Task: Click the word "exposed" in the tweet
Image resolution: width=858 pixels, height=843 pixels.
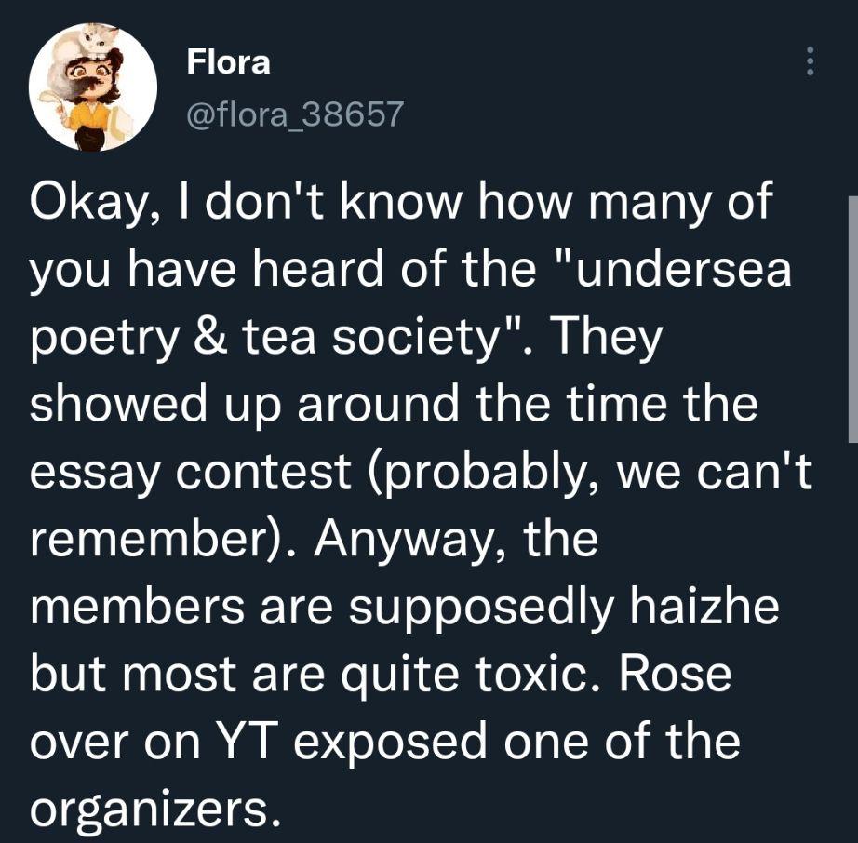Action: coord(390,744)
